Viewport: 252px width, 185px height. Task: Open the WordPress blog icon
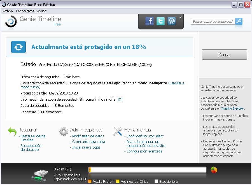coord(171,21)
